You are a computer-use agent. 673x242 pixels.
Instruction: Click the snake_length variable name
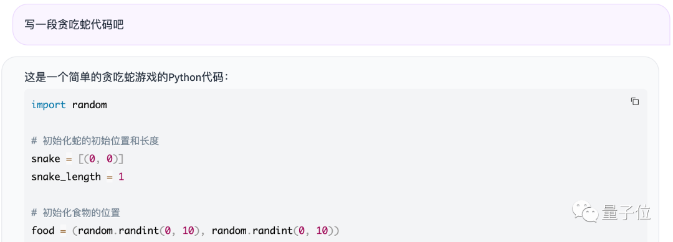[x=65, y=177]
